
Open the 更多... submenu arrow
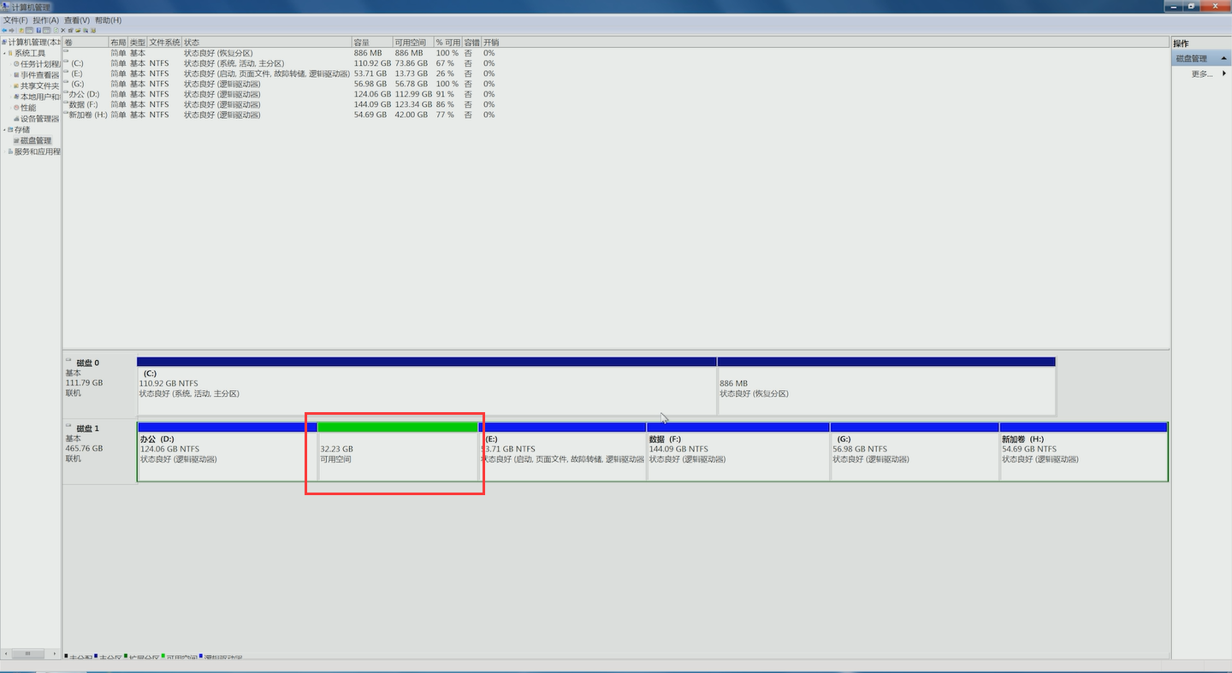(1224, 74)
